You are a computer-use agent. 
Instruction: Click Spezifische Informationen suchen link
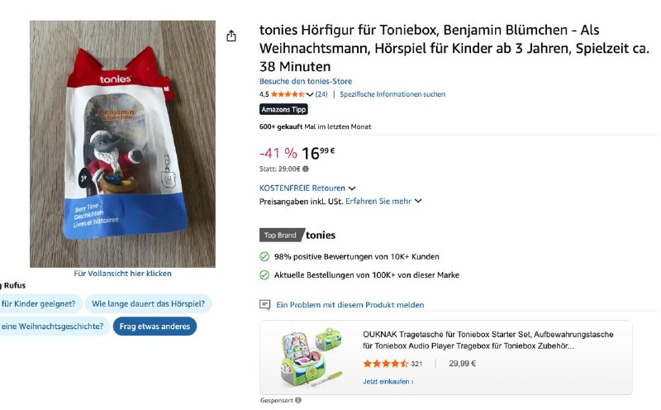[392, 94]
